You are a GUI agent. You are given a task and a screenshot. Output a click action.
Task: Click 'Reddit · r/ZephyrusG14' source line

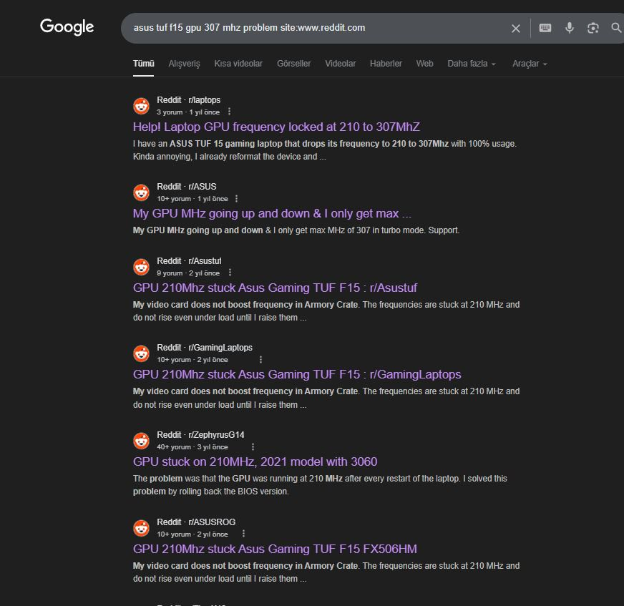pyautogui.click(x=200, y=435)
